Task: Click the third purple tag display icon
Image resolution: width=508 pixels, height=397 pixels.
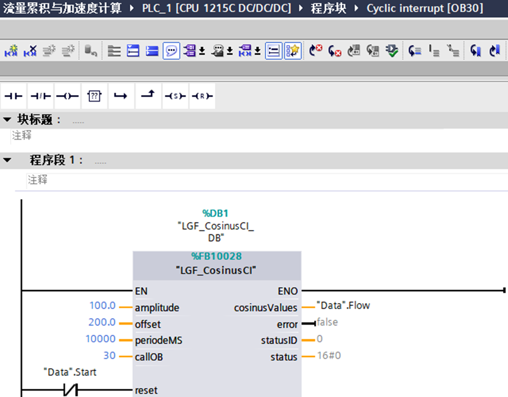Action: (245, 51)
